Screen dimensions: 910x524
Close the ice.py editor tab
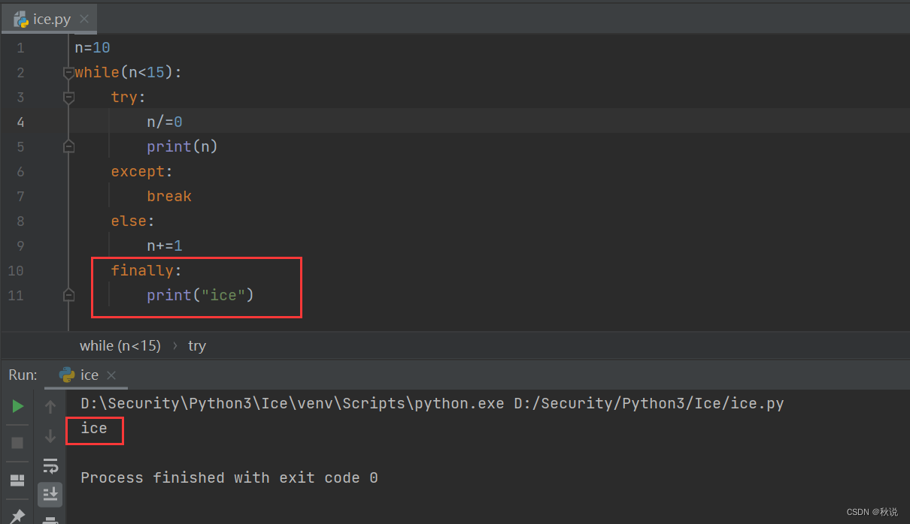point(83,19)
